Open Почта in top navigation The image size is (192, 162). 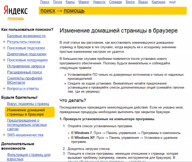click(57, 2)
